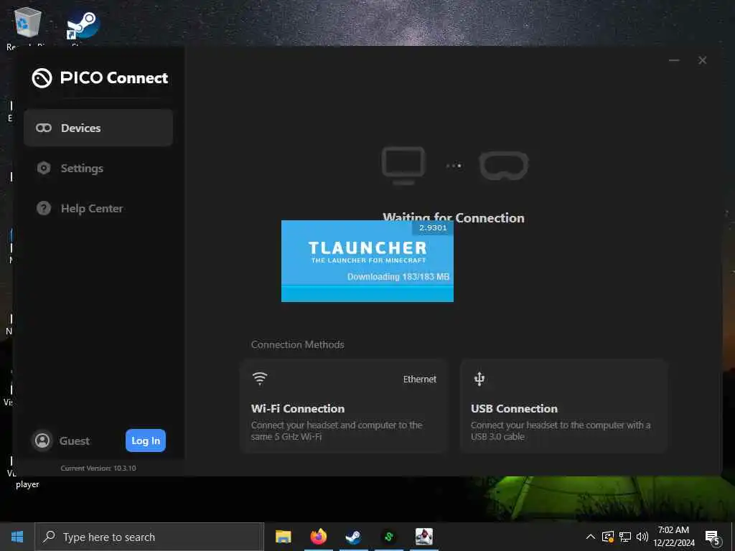
Task: Click the USB symbol icon
Action: [x=479, y=379]
